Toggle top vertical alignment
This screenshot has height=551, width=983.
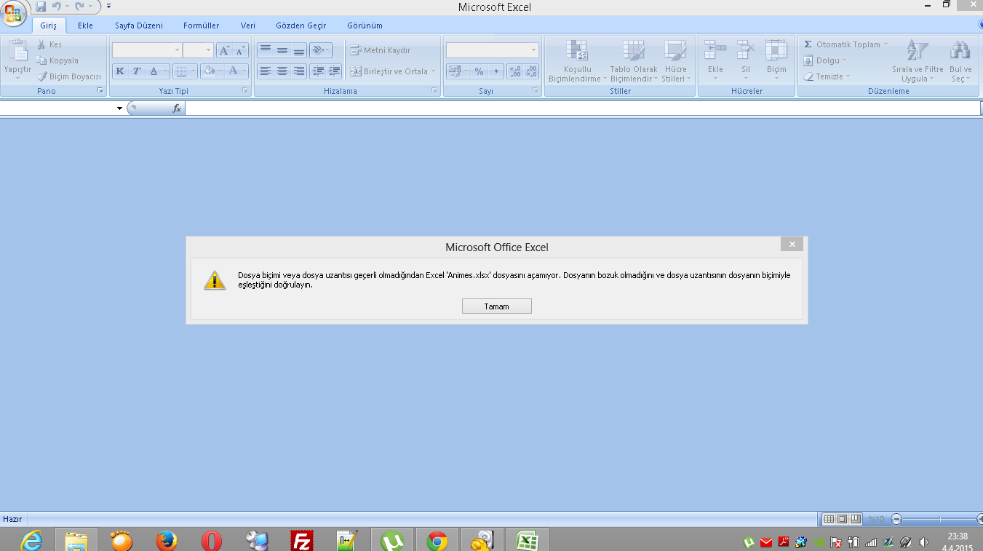(x=265, y=50)
